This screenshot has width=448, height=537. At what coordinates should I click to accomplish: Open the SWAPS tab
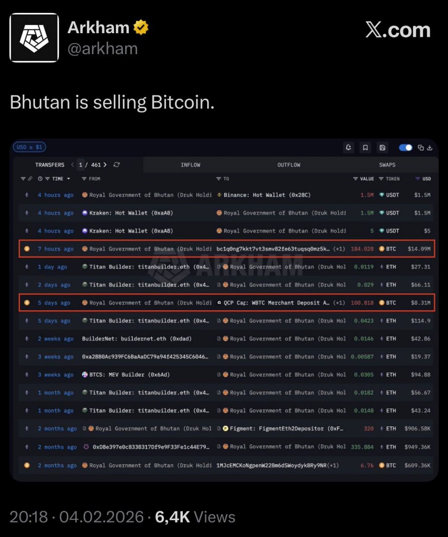(387, 165)
